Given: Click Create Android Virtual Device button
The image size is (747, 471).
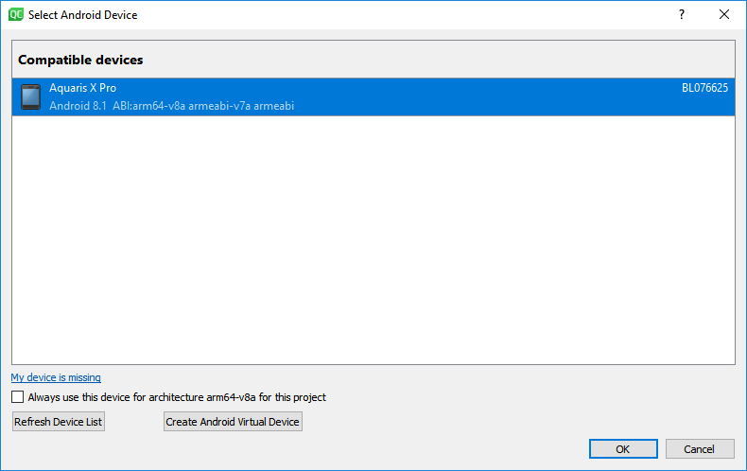Looking at the screenshot, I should (x=233, y=422).
